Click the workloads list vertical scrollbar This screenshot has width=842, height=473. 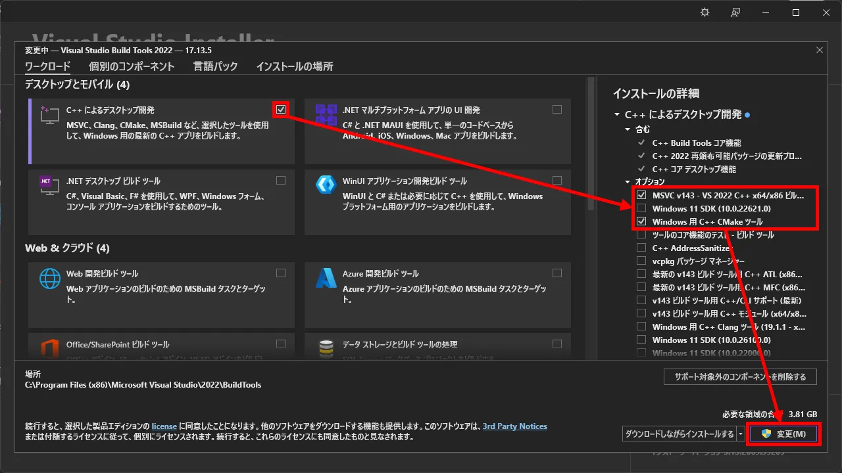(x=591, y=145)
